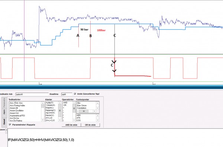
Task: Pick the AND operator from Operatörler
Action: click(x=65, y=103)
